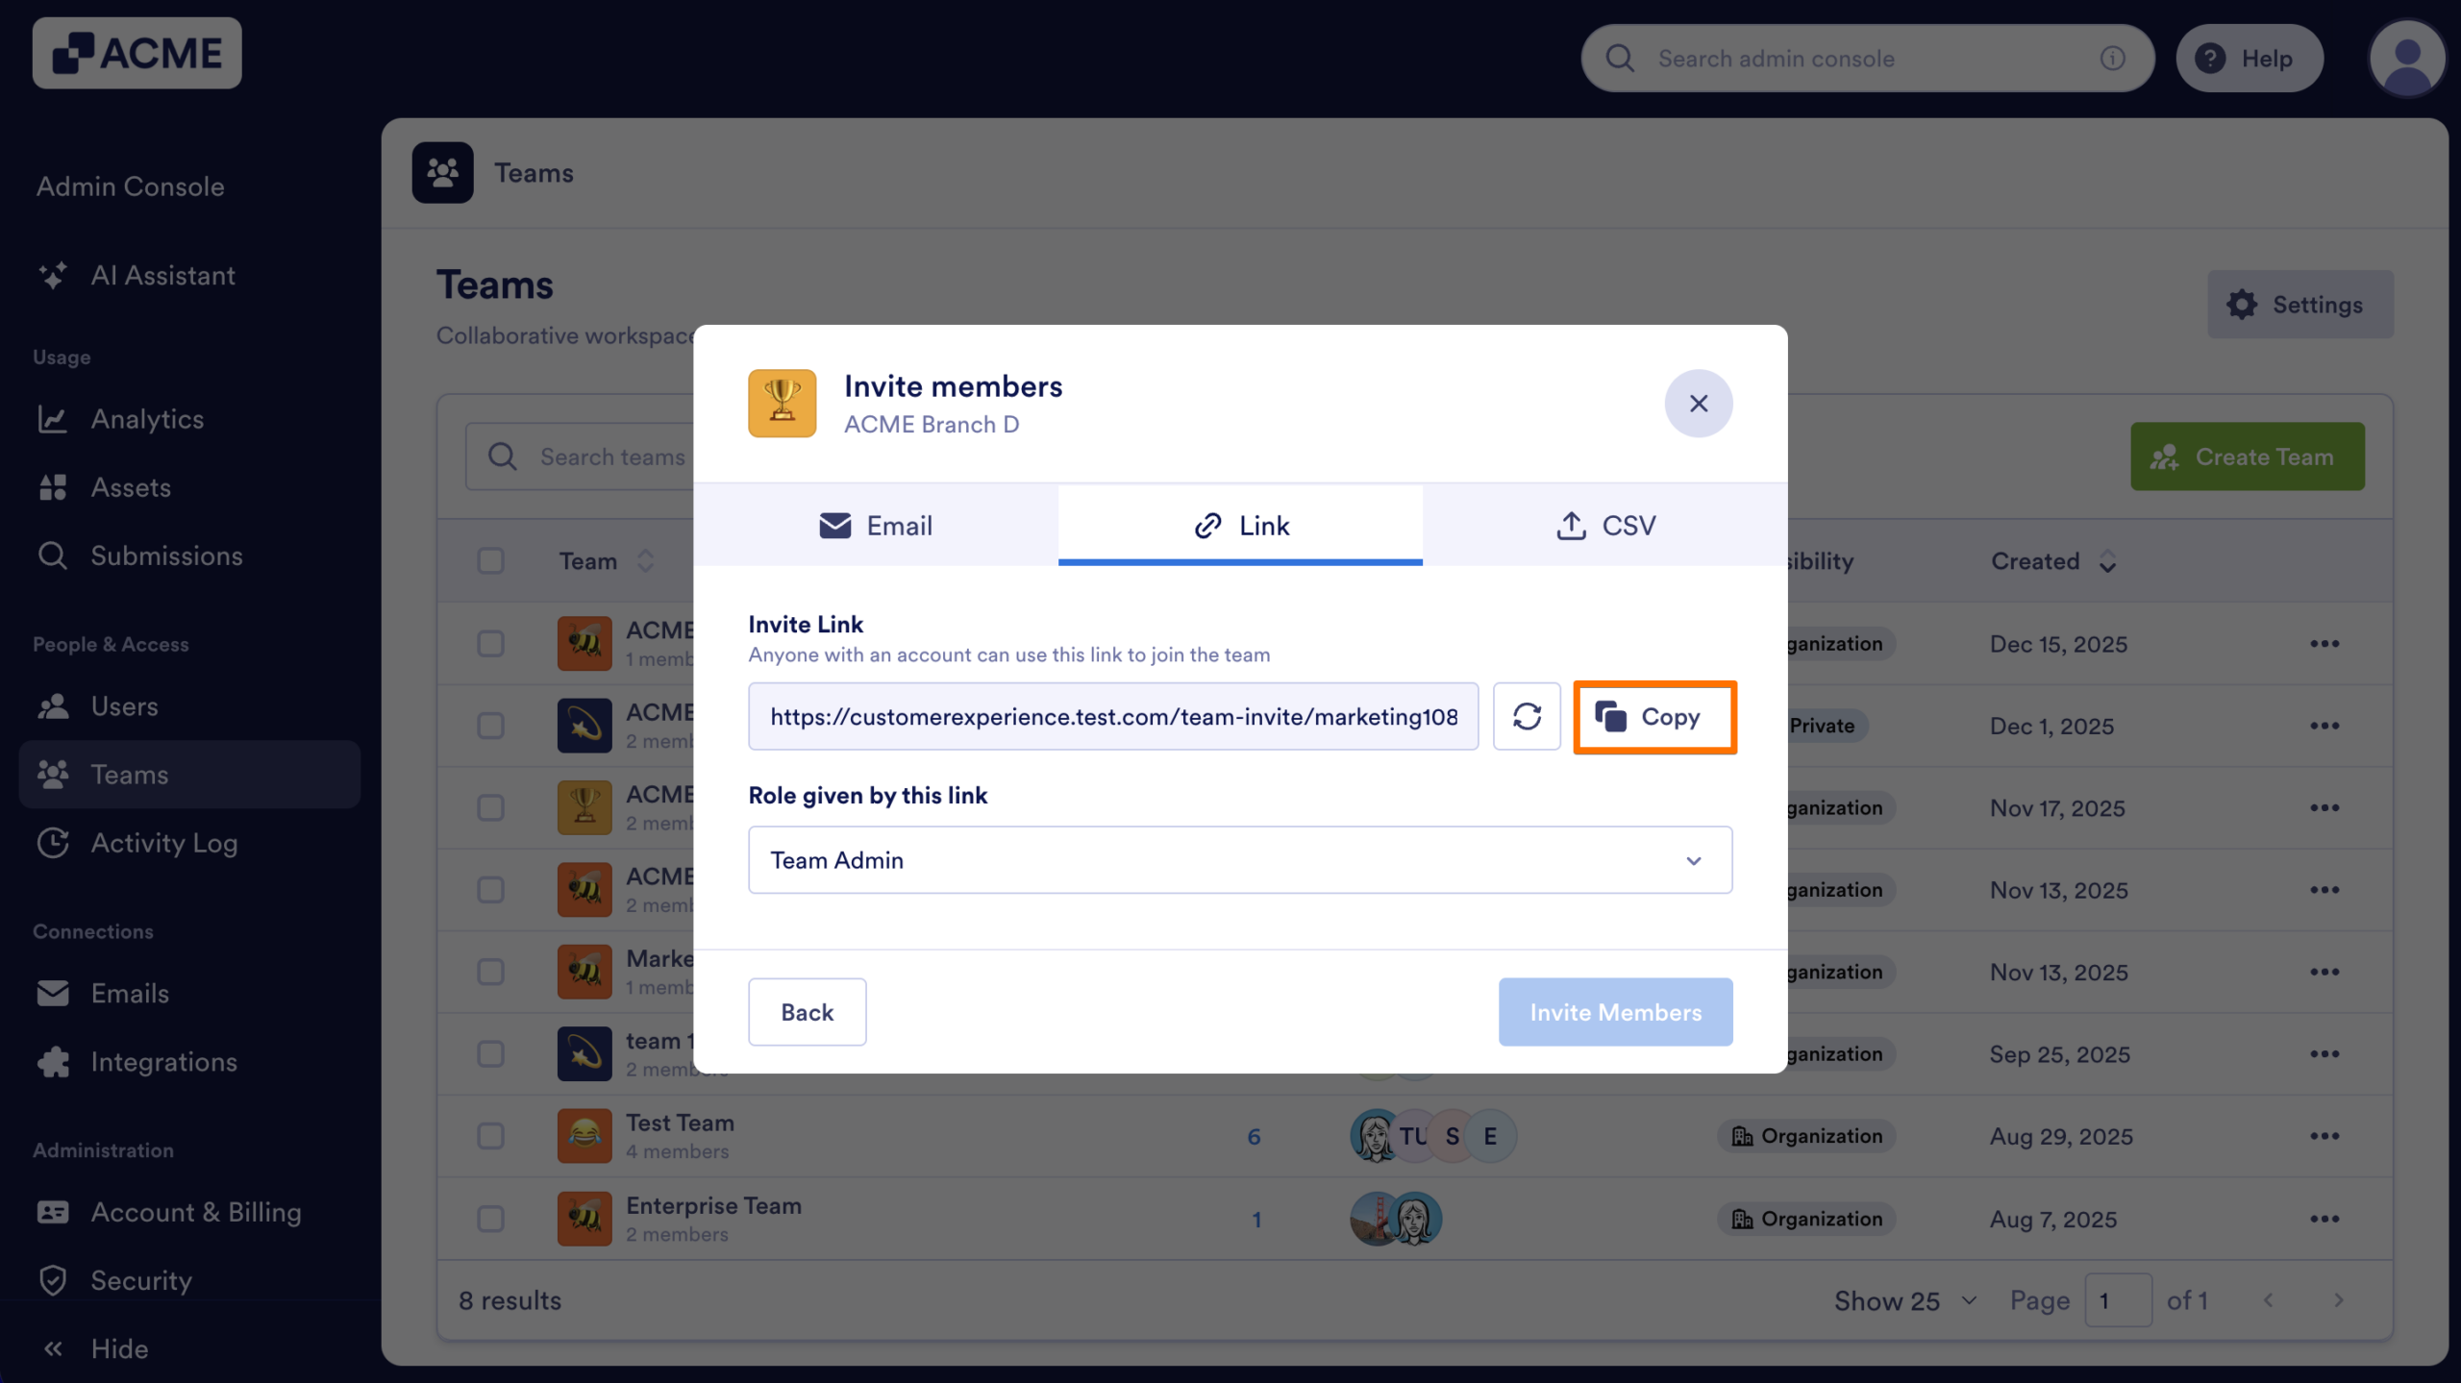Click the page number input field
The image size is (2461, 1383).
point(2119,1299)
